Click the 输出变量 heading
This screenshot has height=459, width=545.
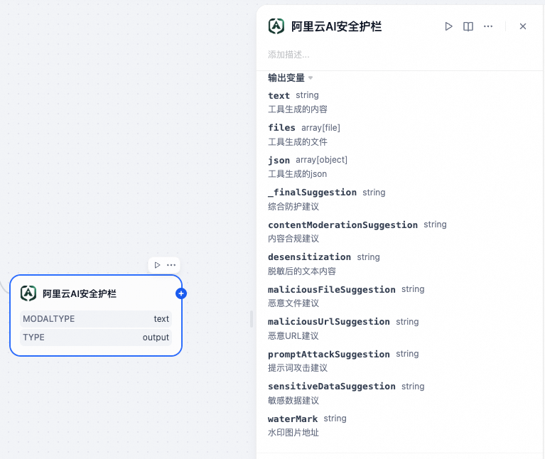(286, 78)
